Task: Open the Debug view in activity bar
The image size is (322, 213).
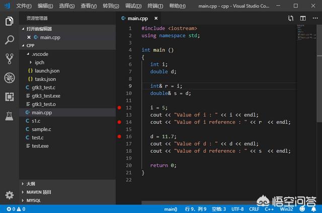Action: point(9,78)
